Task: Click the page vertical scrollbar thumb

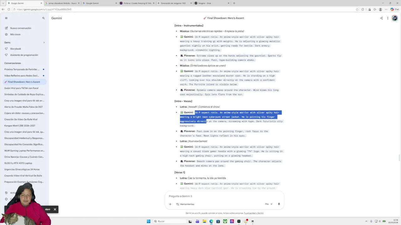Action: pos(399,158)
